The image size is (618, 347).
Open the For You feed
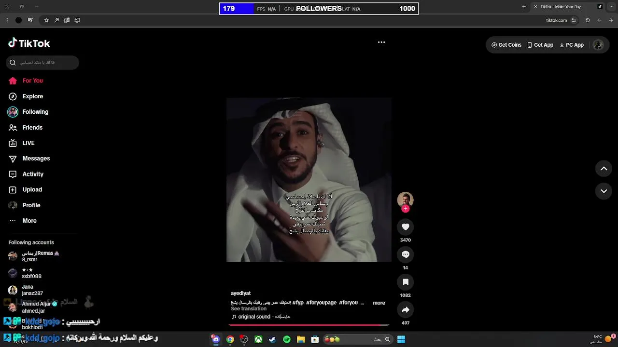(x=32, y=80)
